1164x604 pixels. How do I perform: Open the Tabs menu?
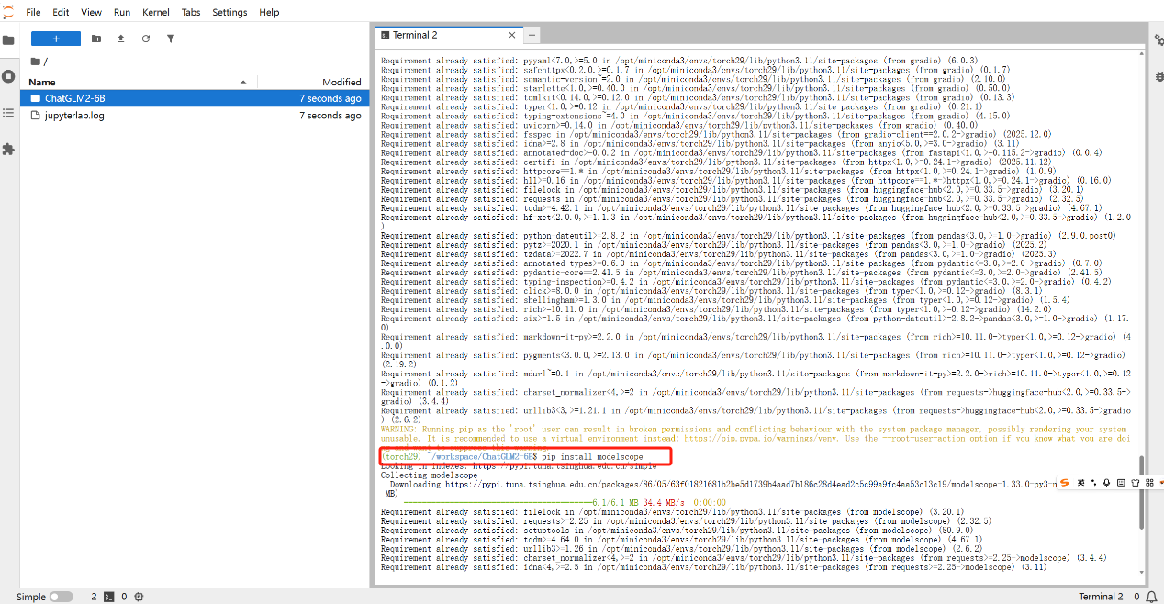pyautogui.click(x=191, y=13)
